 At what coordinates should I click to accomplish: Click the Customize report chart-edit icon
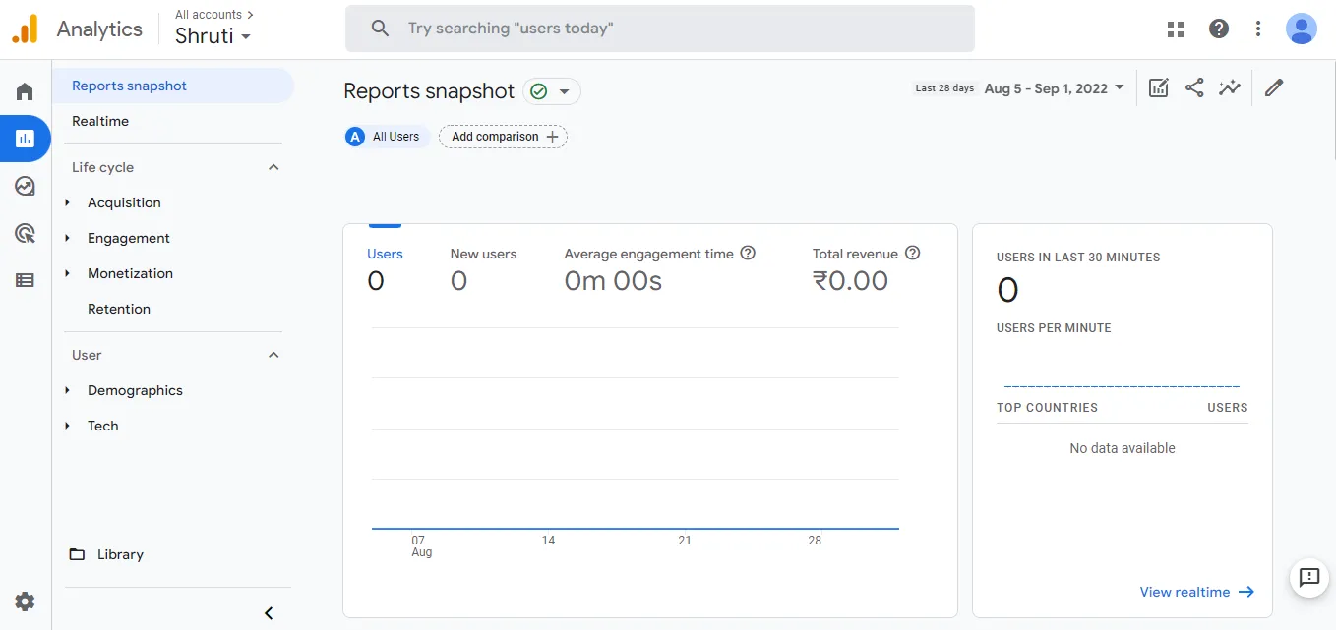point(1159,87)
